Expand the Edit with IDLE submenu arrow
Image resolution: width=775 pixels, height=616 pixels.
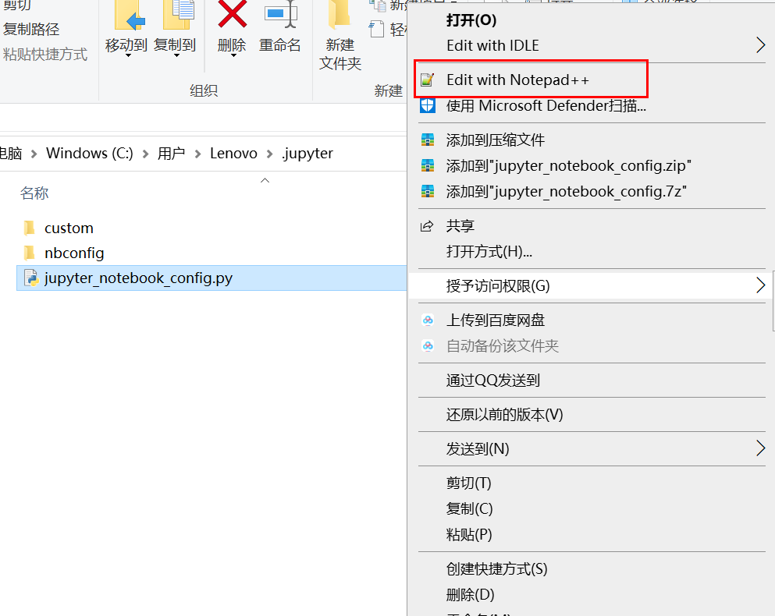pos(759,45)
